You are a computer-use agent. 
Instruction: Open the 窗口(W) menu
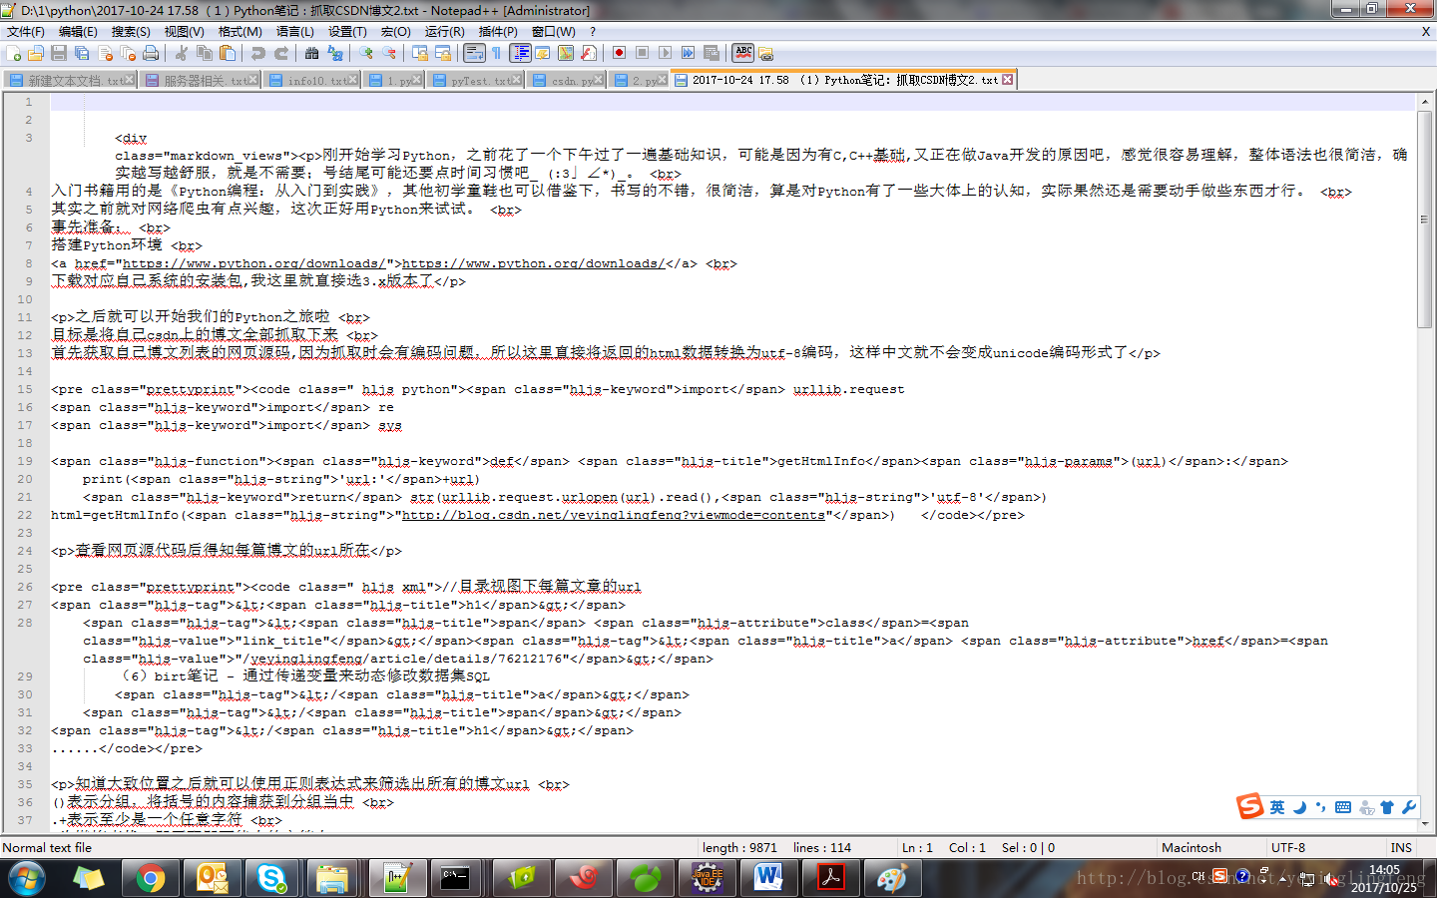click(554, 32)
